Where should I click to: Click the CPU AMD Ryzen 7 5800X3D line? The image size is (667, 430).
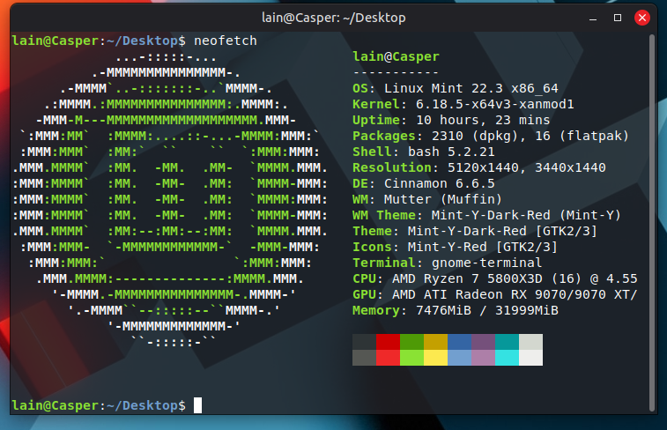(x=494, y=278)
